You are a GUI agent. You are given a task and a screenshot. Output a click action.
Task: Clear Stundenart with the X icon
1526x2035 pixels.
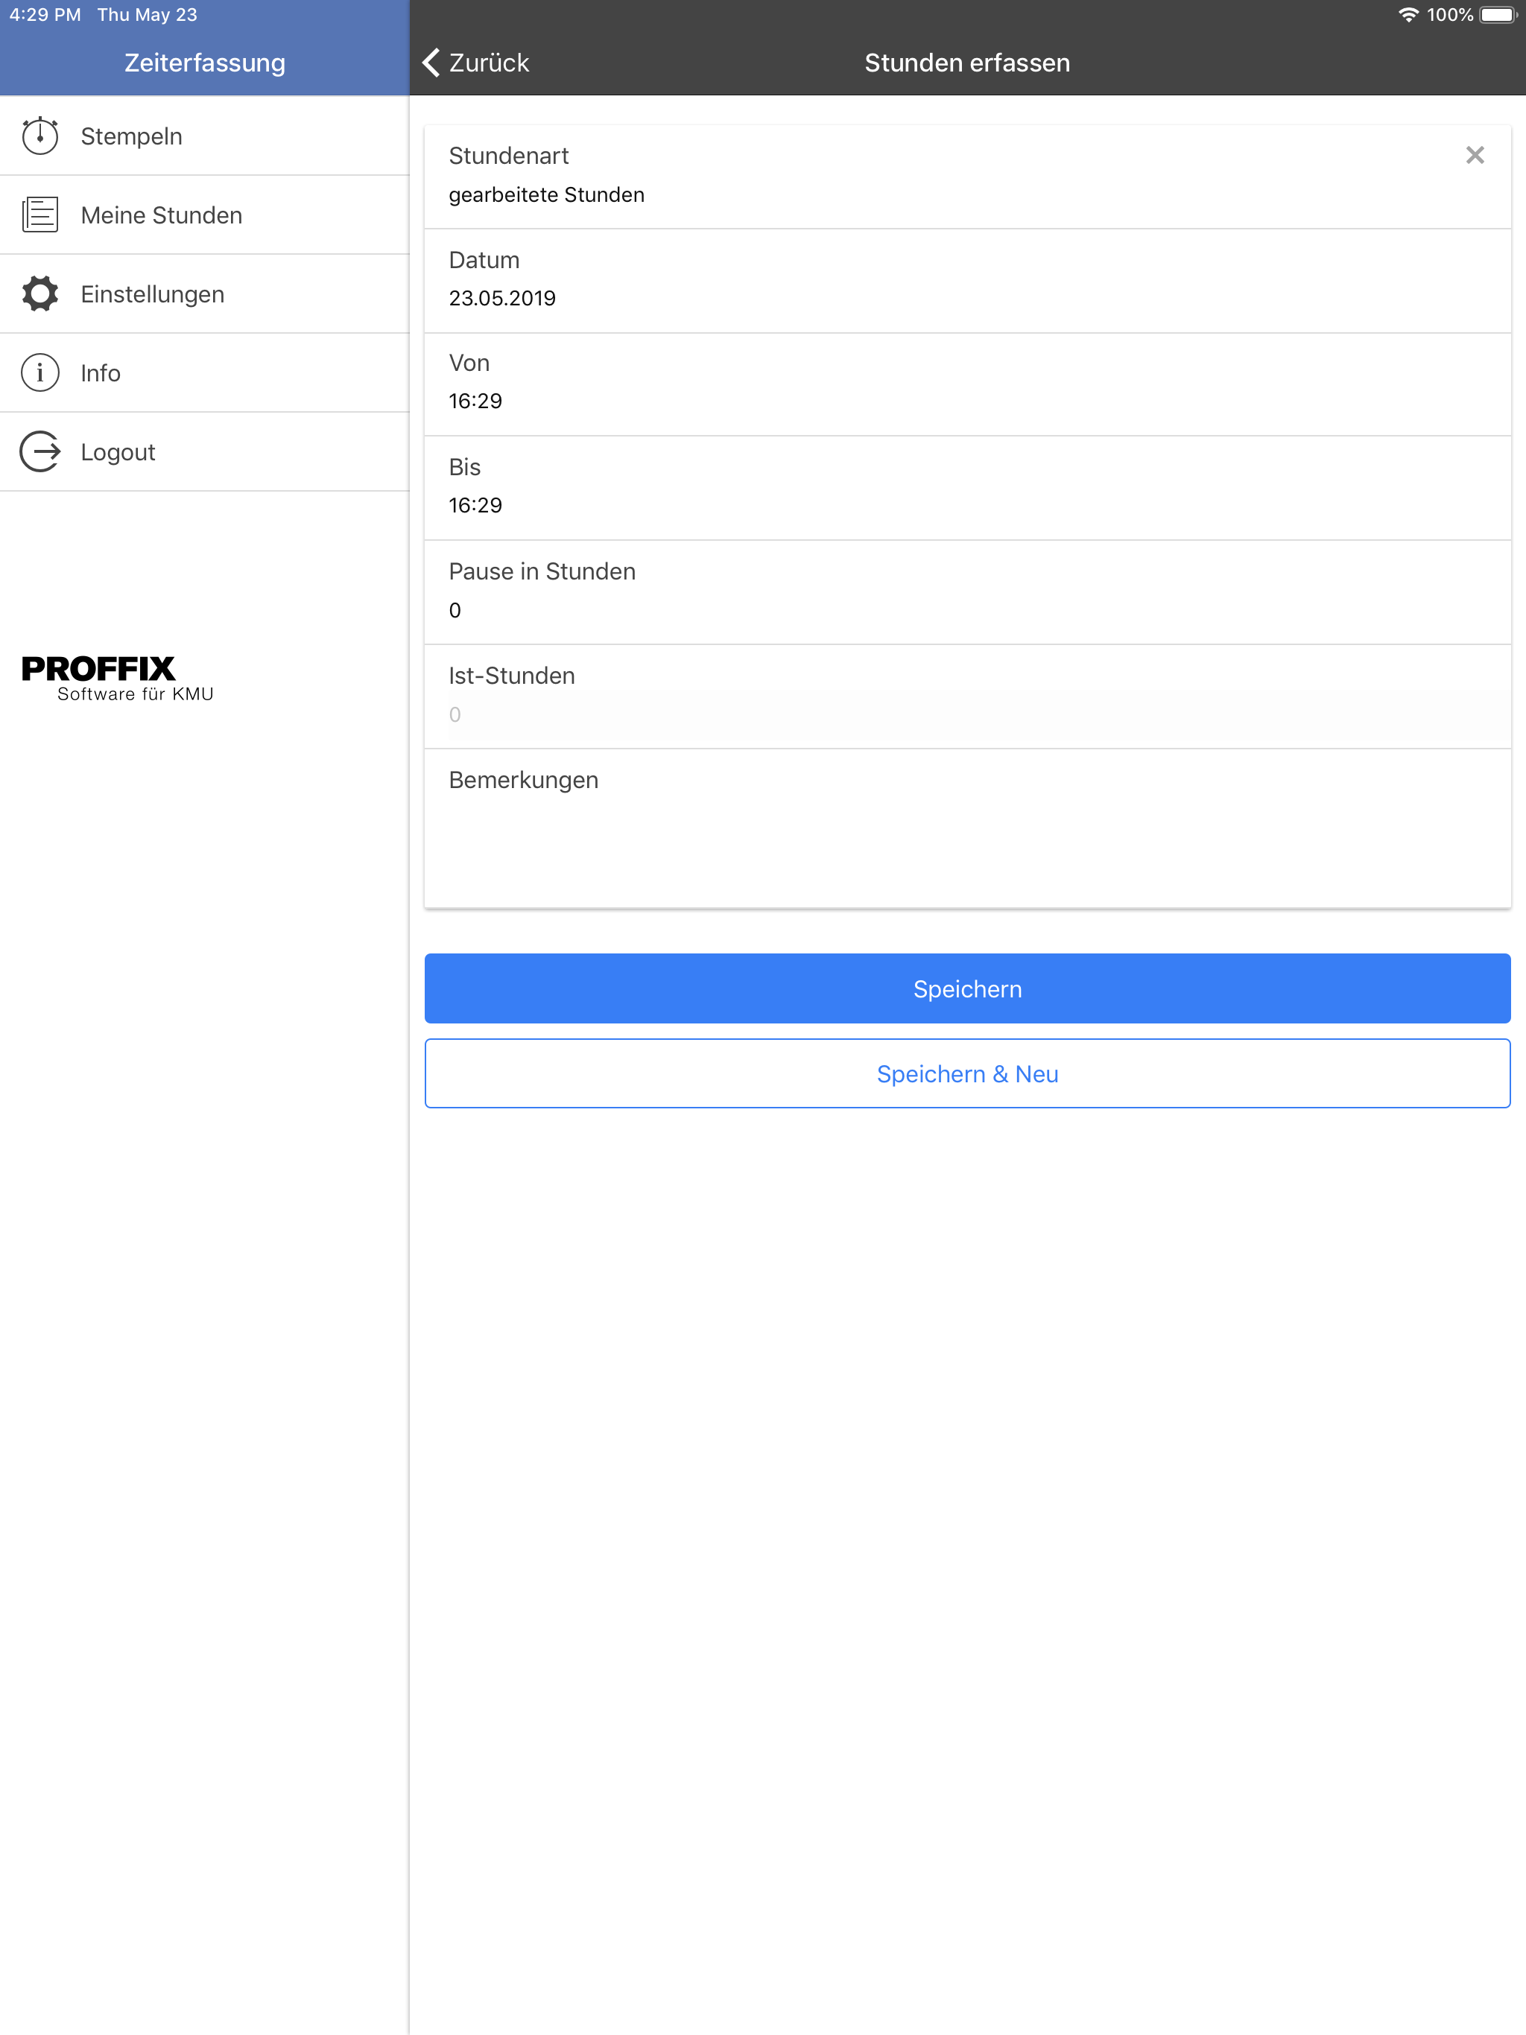[1475, 154]
